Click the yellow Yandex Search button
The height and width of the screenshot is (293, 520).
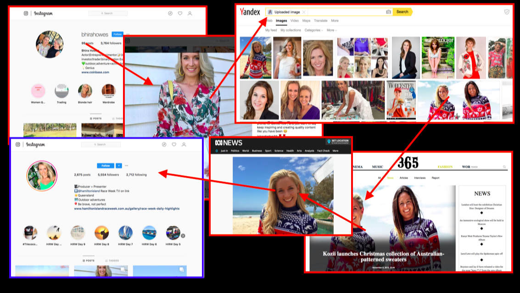402,12
